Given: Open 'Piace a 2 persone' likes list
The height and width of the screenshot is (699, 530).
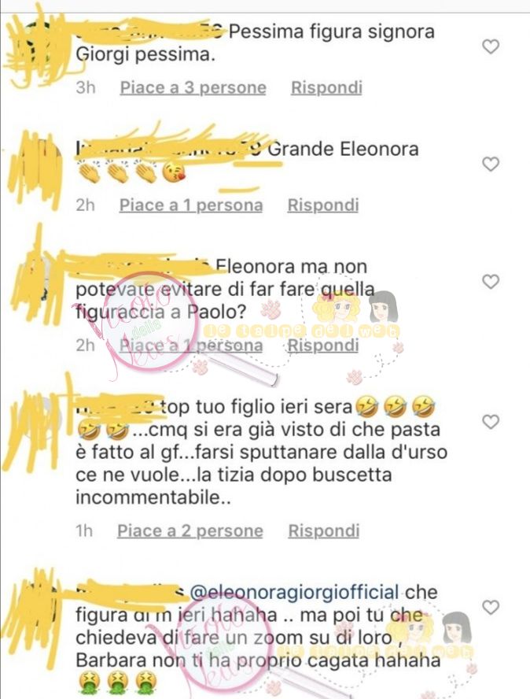Looking at the screenshot, I should 190,531.
